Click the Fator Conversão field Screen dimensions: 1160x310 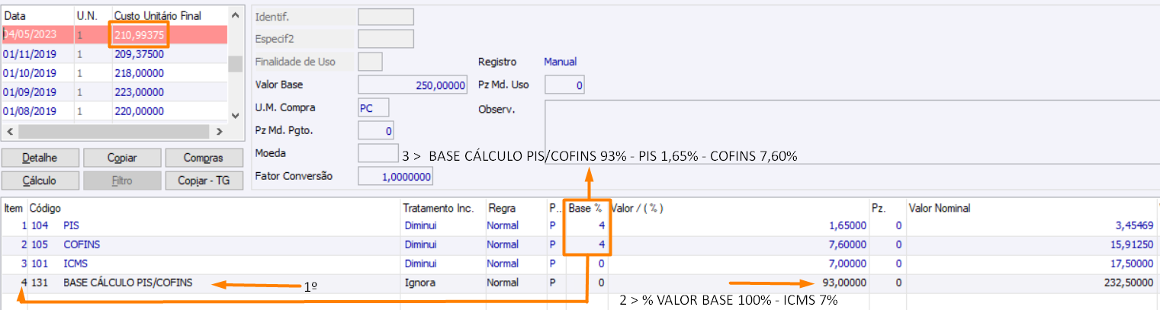click(x=395, y=177)
